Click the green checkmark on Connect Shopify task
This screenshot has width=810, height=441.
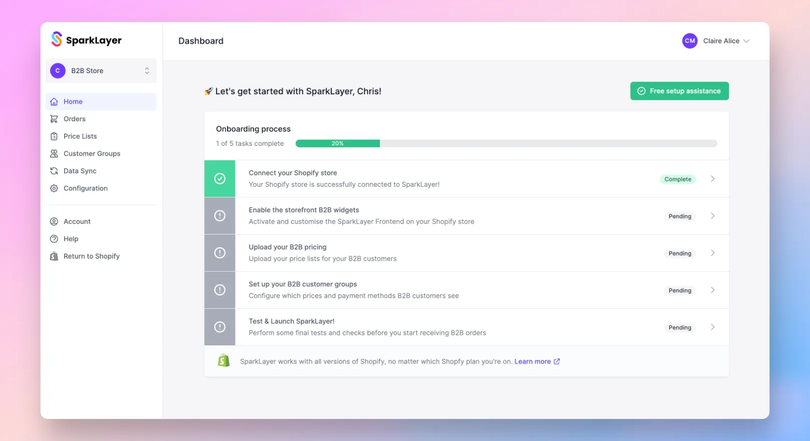tap(220, 178)
